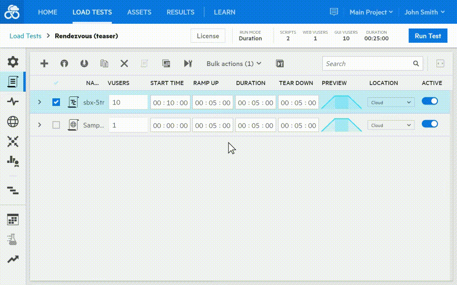Expand the sbx-5tr script row
The height and width of the screenshot is (285, 457).
click(x=40, y=102)
